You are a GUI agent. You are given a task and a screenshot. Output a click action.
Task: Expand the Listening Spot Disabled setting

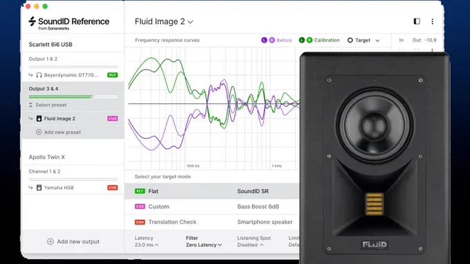(250, 245)
